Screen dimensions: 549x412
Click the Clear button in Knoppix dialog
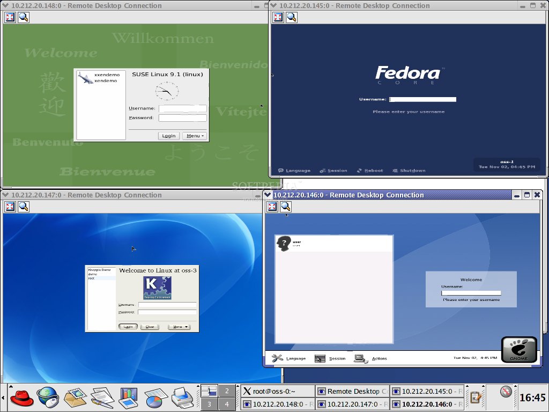click(150, 327)
